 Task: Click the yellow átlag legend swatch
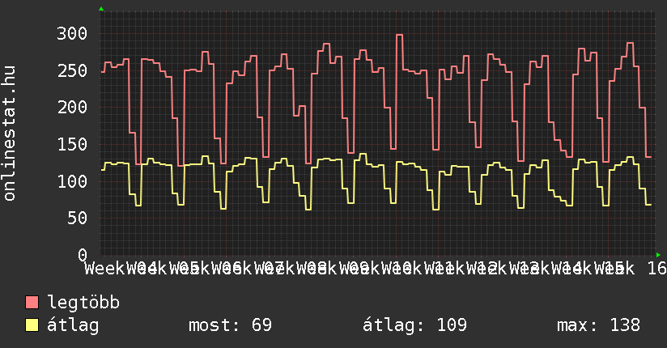pos(32,325)
